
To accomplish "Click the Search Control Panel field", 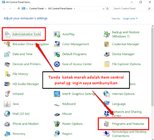I will (132, 8).
